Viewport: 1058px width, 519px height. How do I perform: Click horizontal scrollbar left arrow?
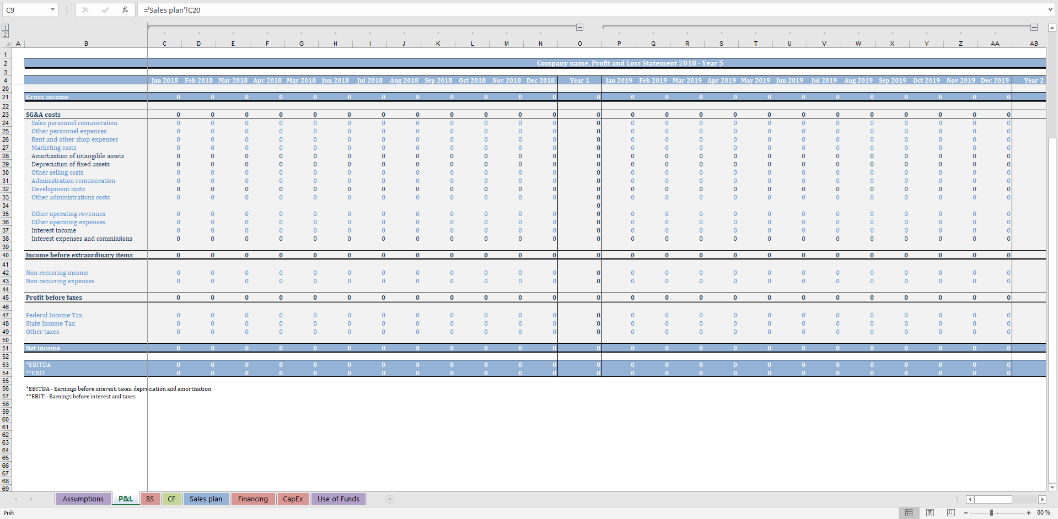pyautogui.click(x=970, y=499)
